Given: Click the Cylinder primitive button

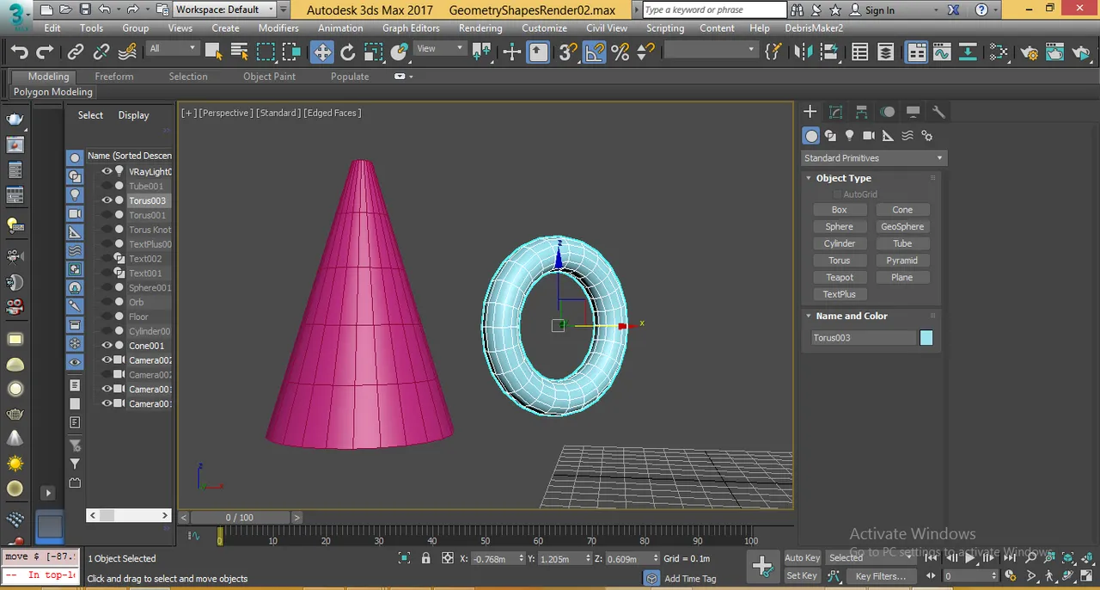Looking at the screenshot, I should click(x=840, y=243).
